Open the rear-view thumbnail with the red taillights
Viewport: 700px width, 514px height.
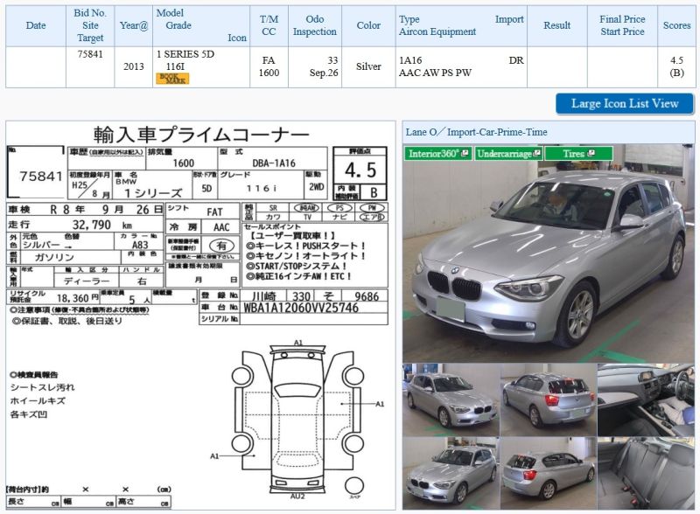coord(549,399)
